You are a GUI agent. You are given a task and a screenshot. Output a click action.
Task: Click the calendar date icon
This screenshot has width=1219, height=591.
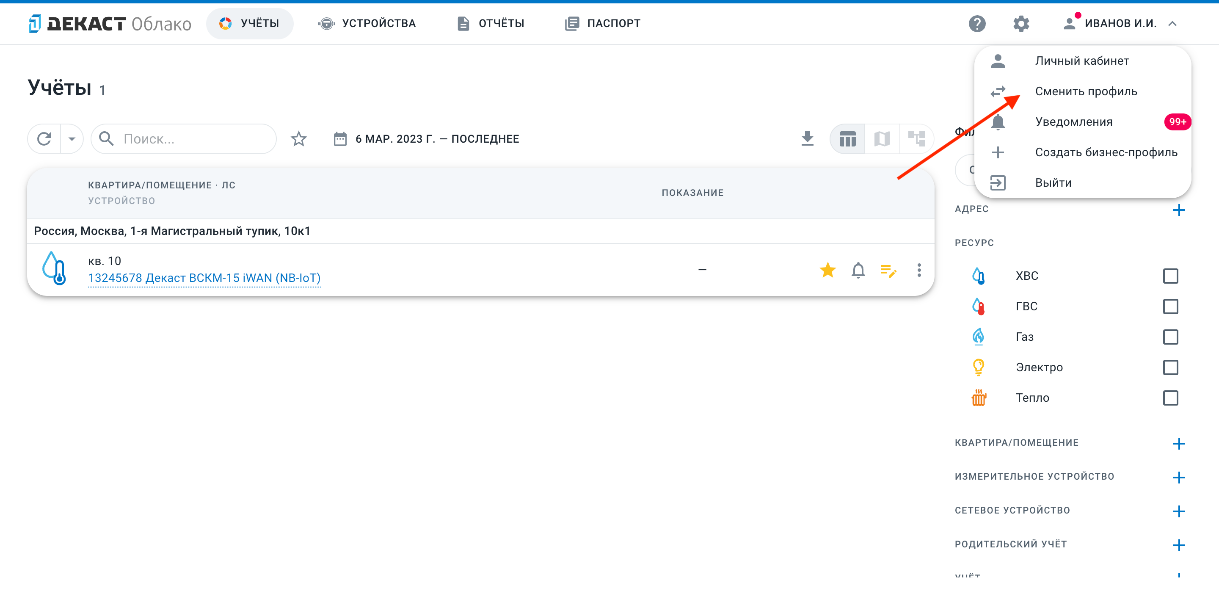point(340,138)
